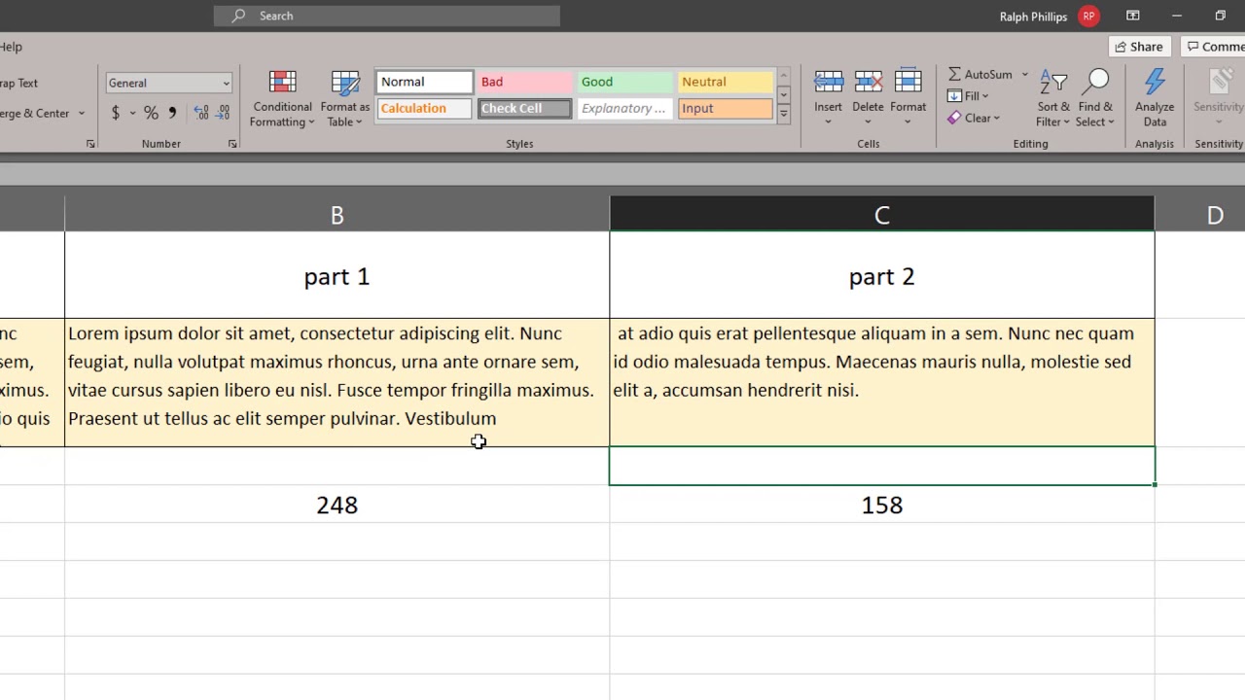Viewport: 1245px width, 700px height.
Task: Click the RP account avatar
Action: tap(1088, 16)
